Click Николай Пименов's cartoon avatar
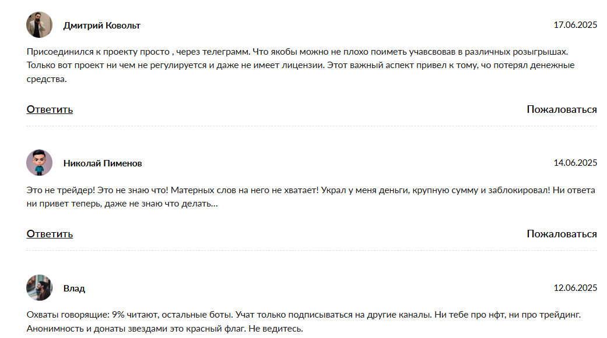This screenshot has width=607, height=338. [x=39, y=163]
